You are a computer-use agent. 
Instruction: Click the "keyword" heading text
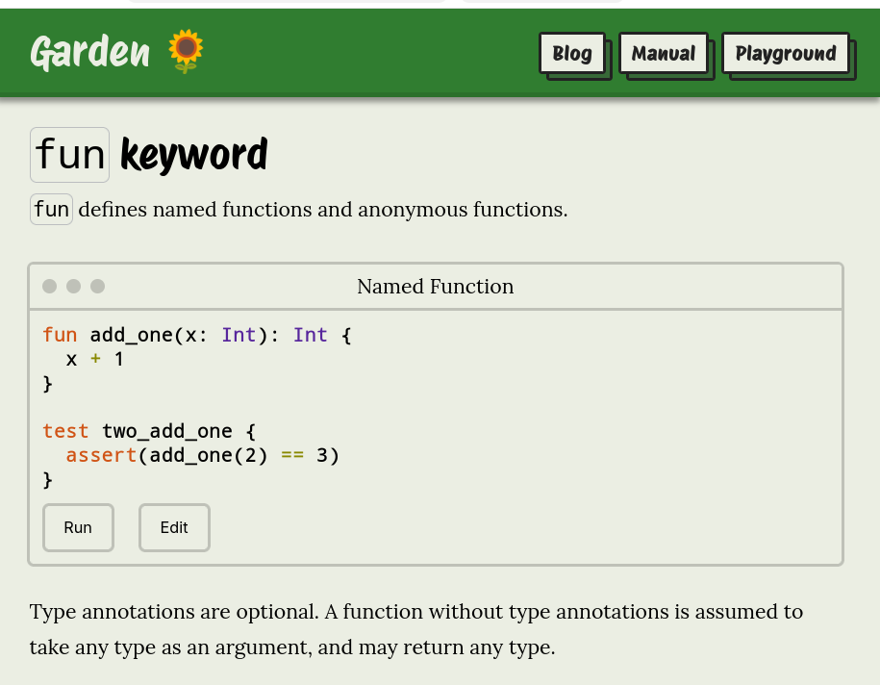[193, 155]
